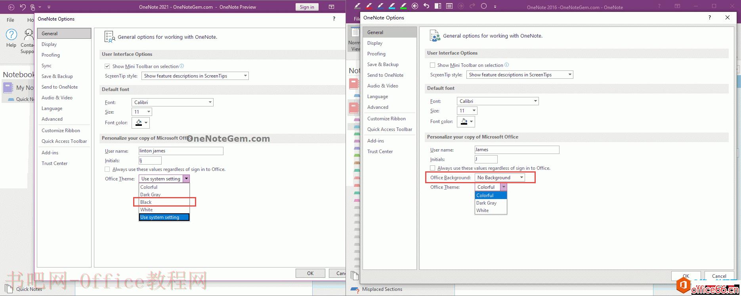This screenshot has width=741, height=296.
Task: Click Misplaced Sections notebook icon
Action: 355,289
